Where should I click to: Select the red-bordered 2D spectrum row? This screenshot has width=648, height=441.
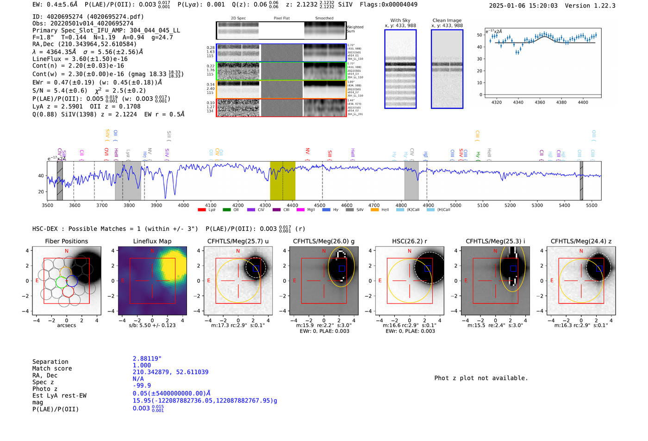[x=281, y=108]
